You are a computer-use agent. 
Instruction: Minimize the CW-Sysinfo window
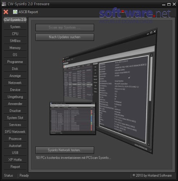click(x=164, y=5)
